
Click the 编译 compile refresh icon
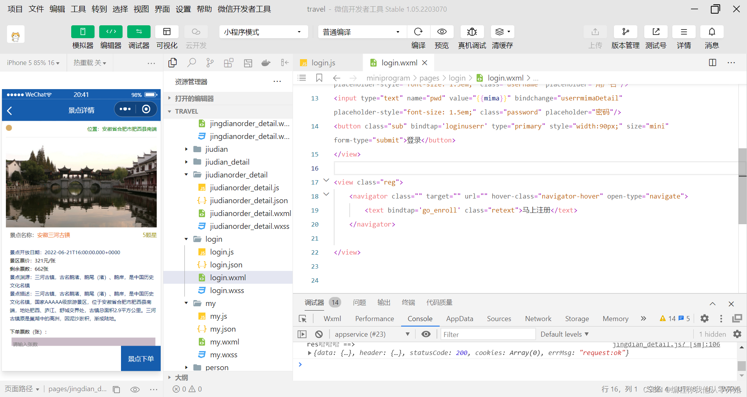[x=418, y=32]
